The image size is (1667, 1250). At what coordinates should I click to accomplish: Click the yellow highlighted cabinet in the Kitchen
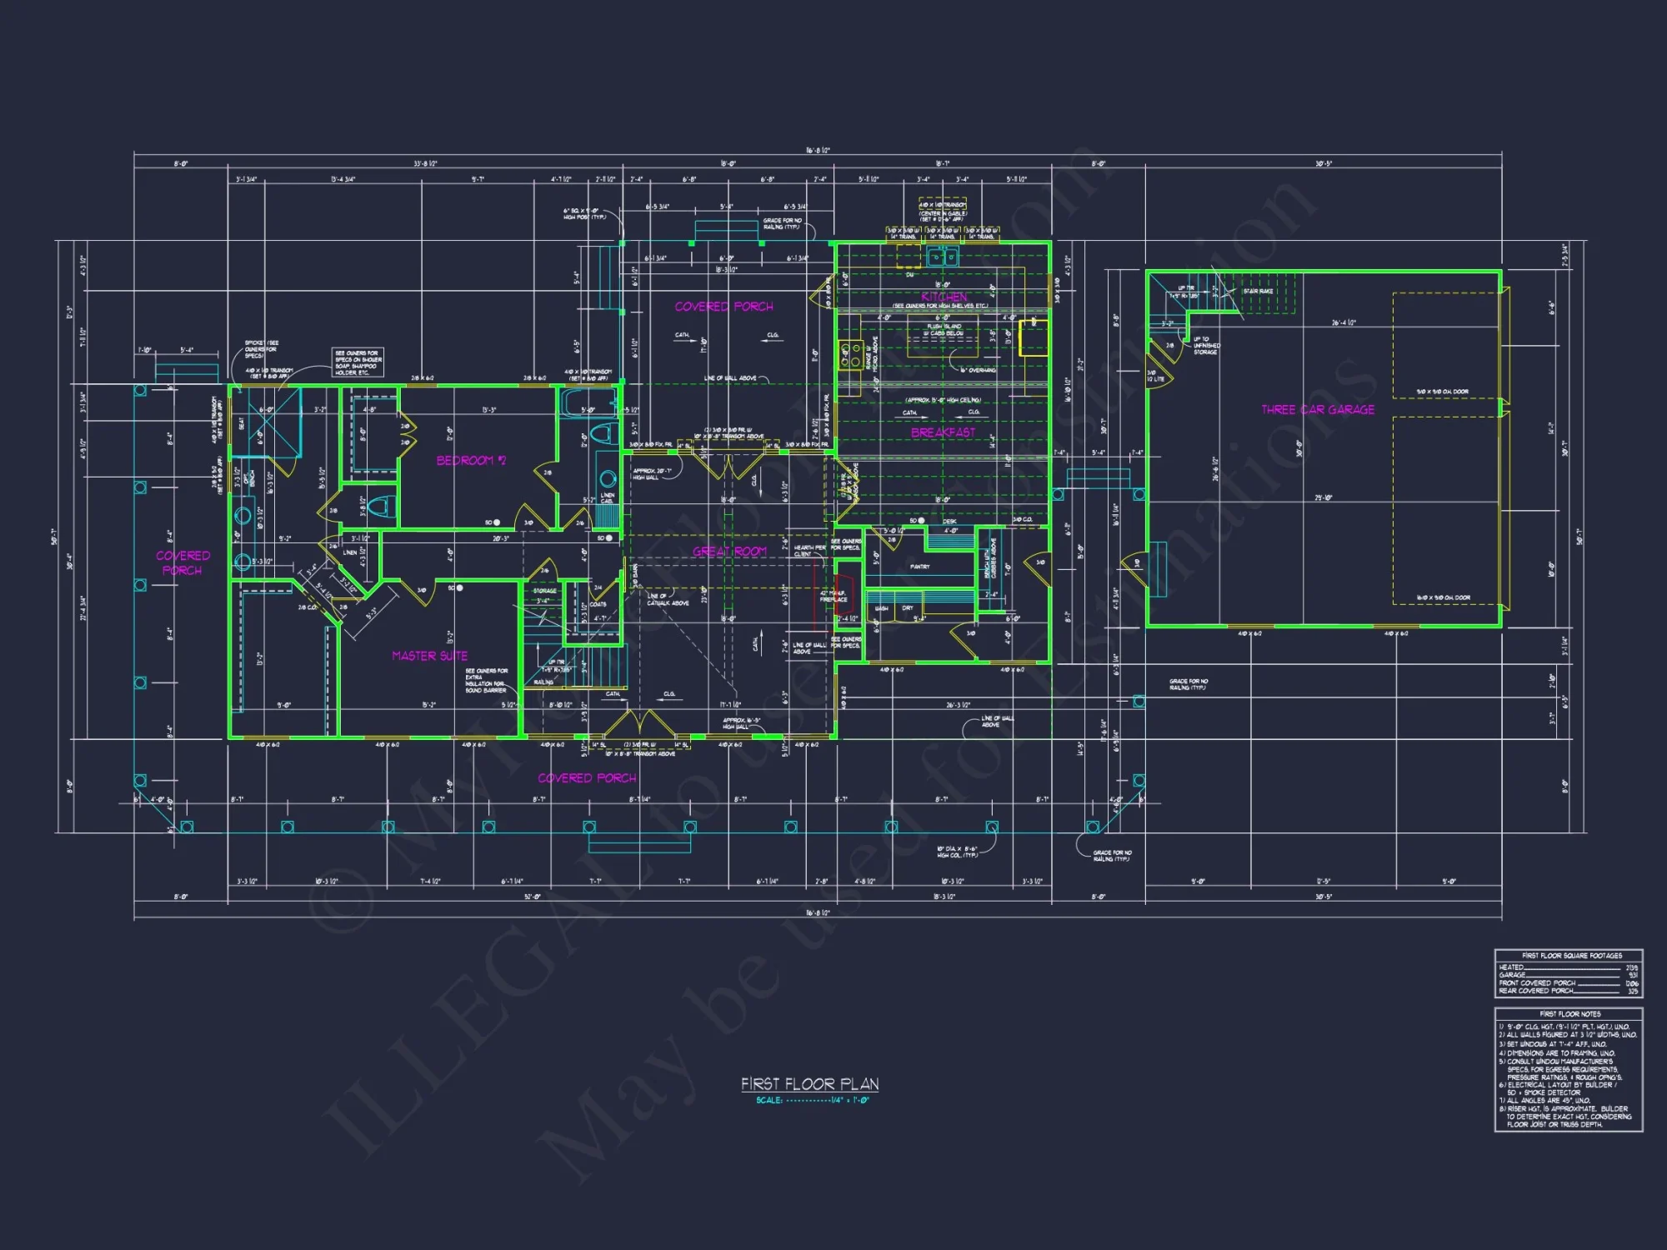coord(1033,339)
